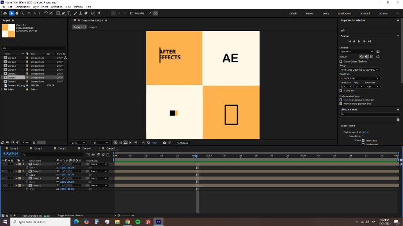The height and width of the screenshot is (226, 403).
Task: Click the timeline current time indicator
Action: [x=196, y=156]
